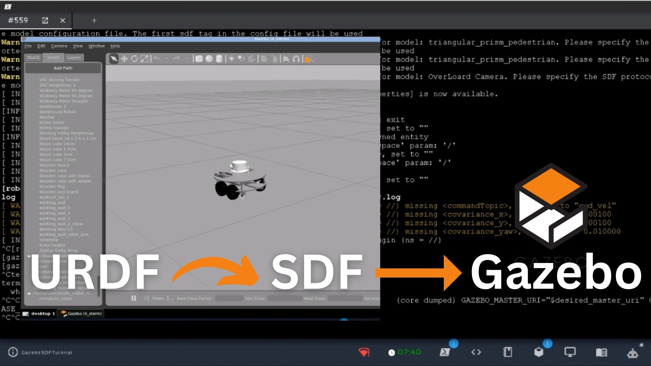Select Water tower in model list
The width and height of the screenshot is (651, 366).
click(x=52, y=122)
